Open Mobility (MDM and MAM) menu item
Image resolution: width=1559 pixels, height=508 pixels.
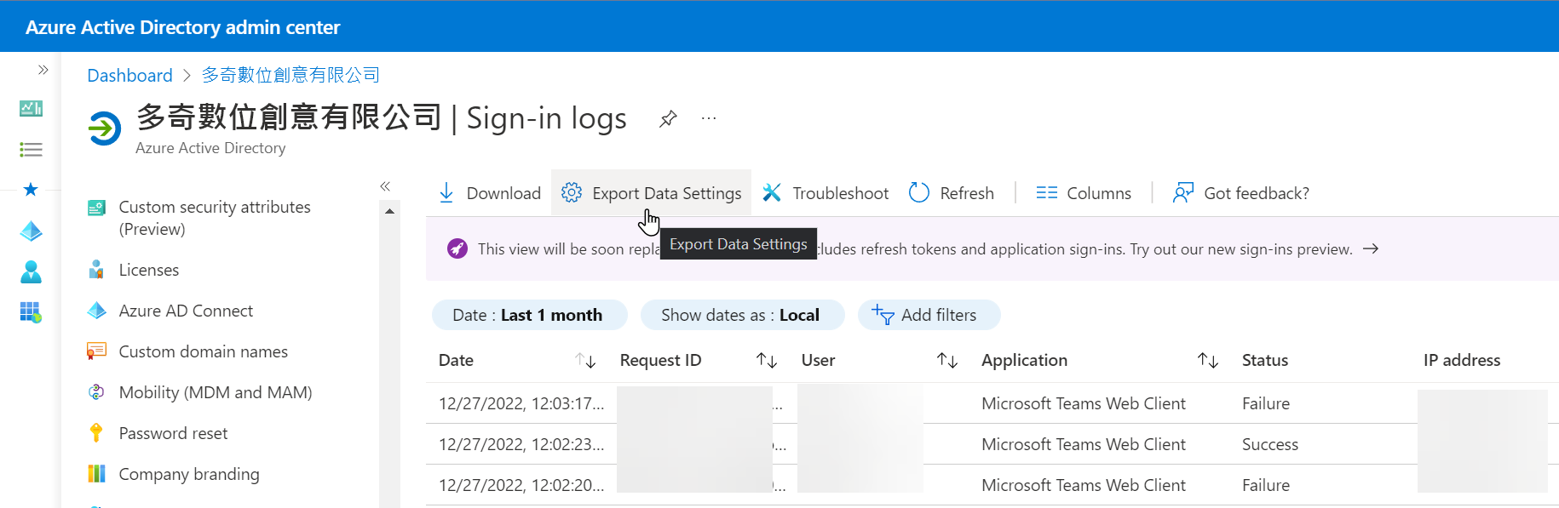tap(216, 392)
